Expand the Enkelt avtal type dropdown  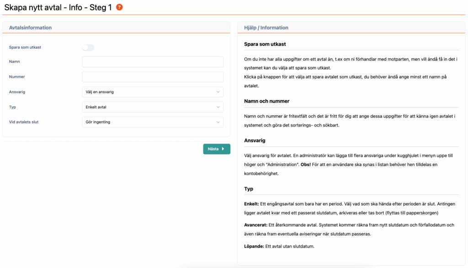pyautogui.click(x=153, y=107)
